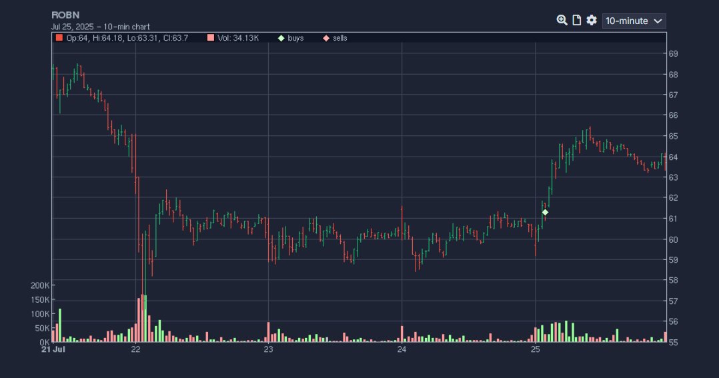Click the 58 price axis label
Viewport: 719px width, 378px height.
[673, 281]
